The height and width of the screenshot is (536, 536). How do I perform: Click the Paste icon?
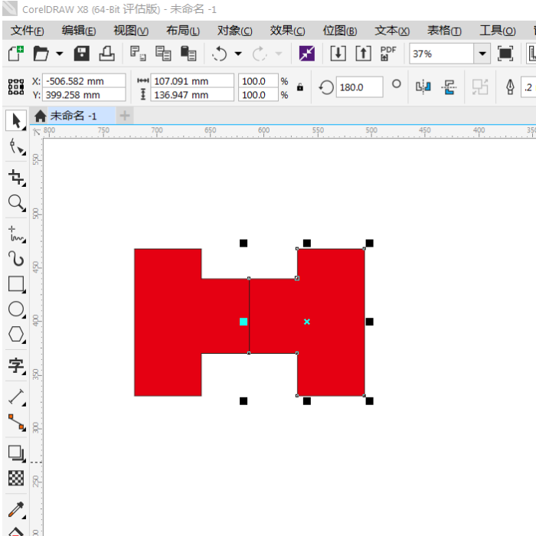tap(188, 54)
